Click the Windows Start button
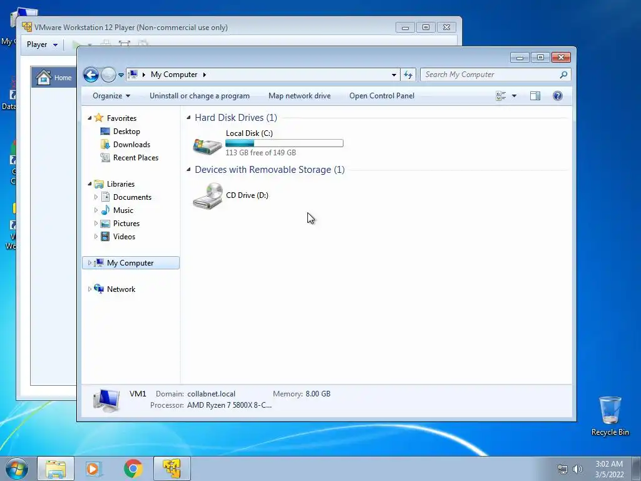This screenshot has height=481, width=641. click(x=17, y=468)
